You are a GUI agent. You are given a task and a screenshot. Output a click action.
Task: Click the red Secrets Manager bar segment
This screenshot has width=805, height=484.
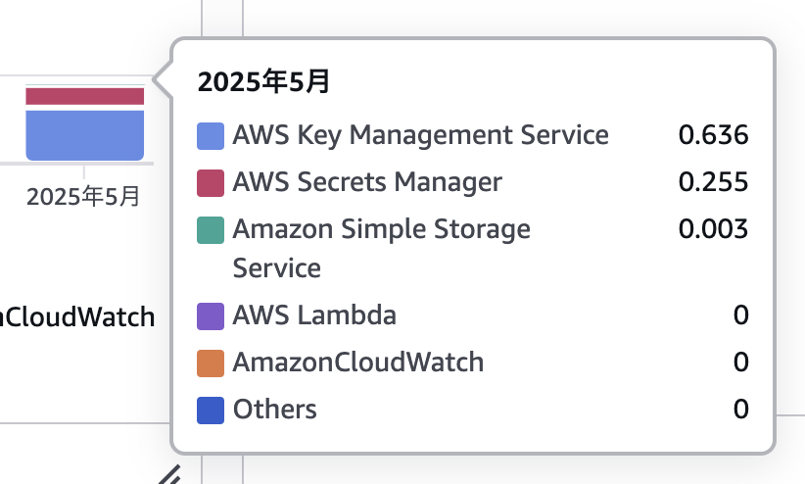click(x=84, y=97)
